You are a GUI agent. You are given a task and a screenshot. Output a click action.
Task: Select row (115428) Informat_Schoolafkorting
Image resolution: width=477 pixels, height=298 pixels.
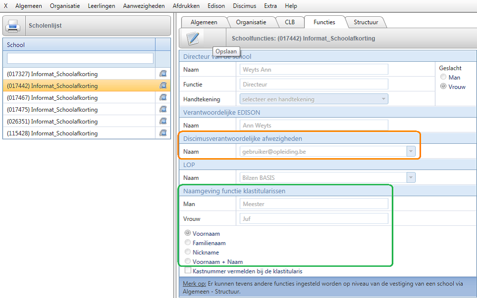(x=79, y=133)
